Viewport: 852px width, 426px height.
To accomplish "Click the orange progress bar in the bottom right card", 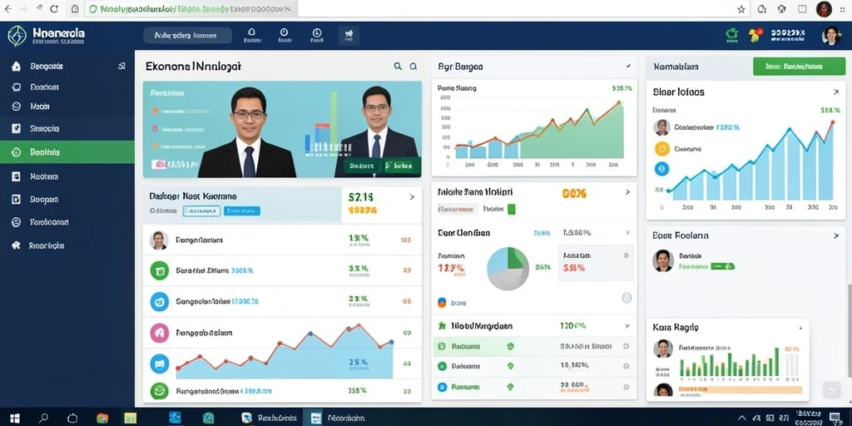I will point(741,389).
